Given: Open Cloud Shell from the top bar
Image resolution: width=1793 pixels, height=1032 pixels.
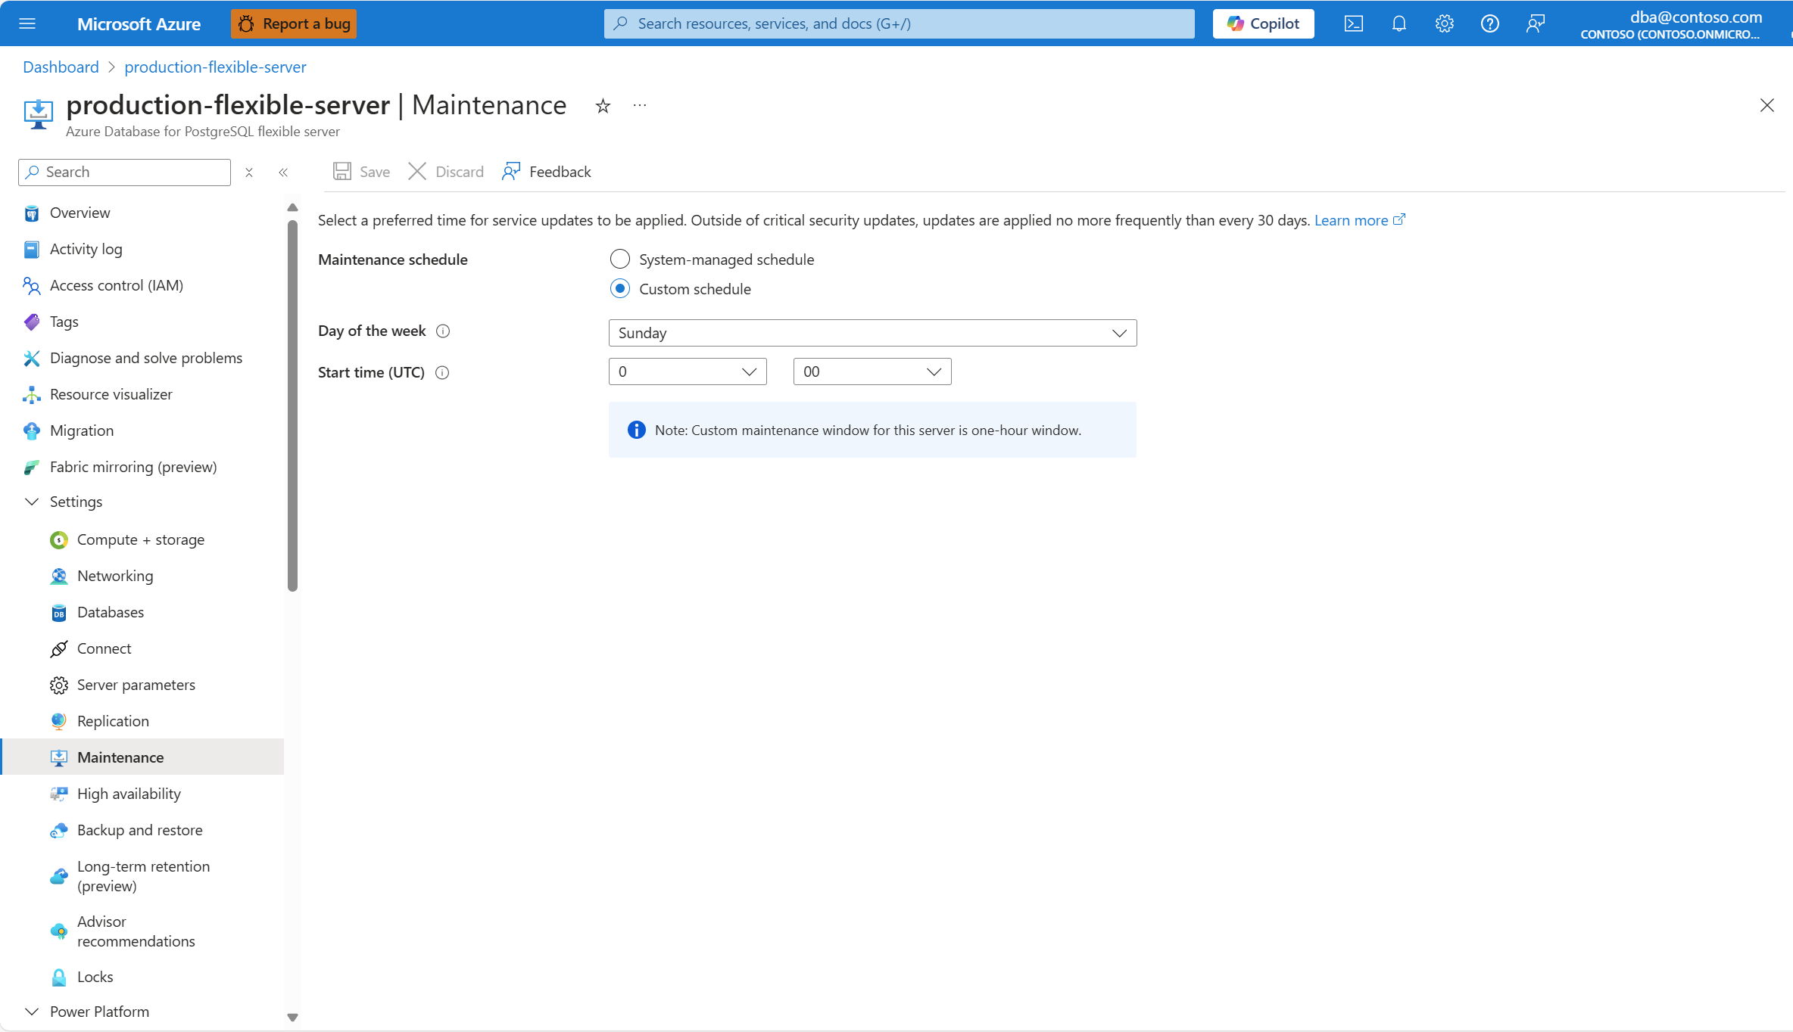Looking at the screenshot, I should (1353, 23).
